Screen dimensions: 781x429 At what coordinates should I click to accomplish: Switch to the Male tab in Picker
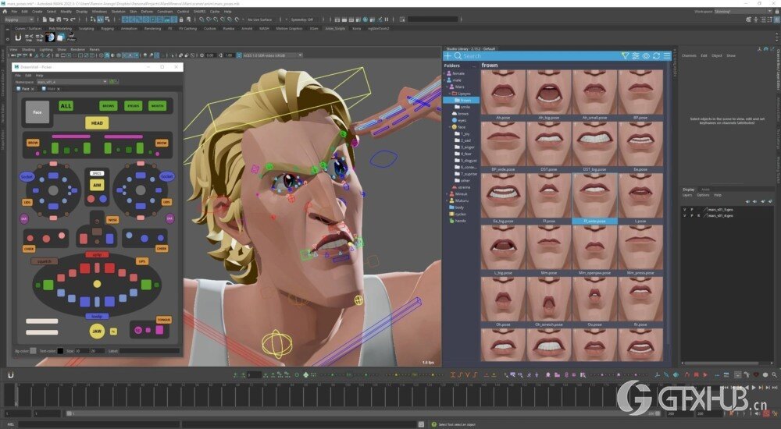click(x=51, y=89)
